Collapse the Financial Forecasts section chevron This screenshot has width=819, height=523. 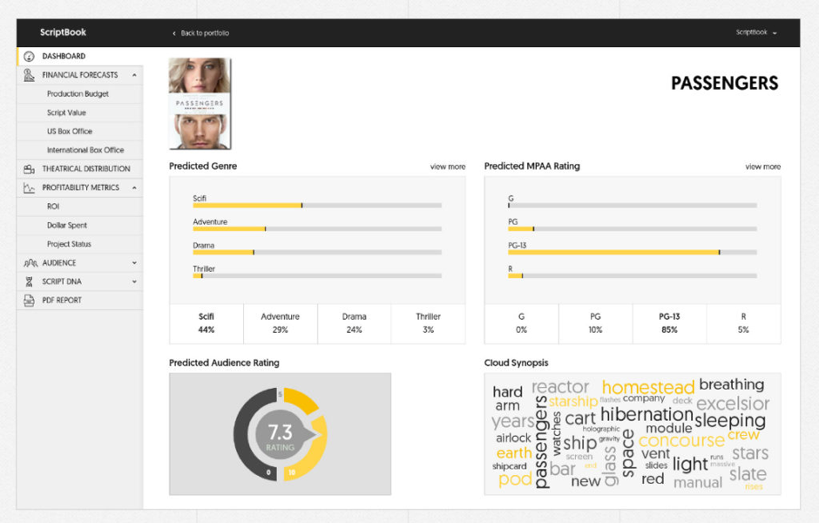coord(134,75)
